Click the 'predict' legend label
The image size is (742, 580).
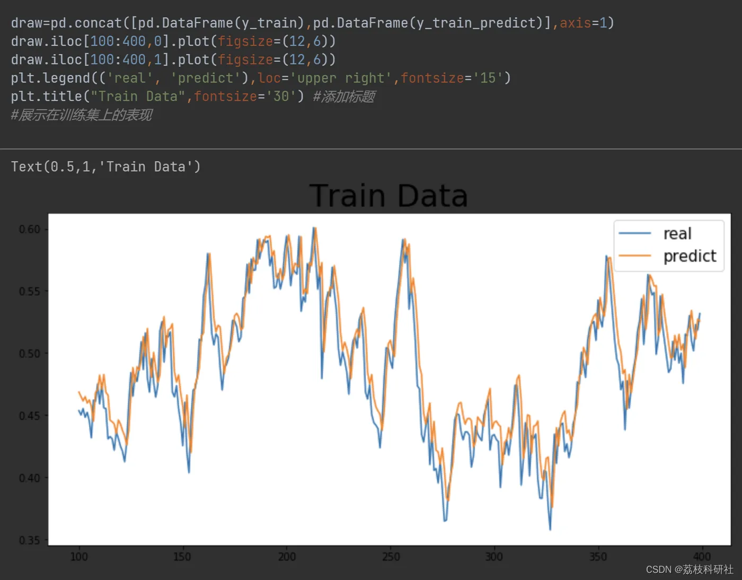pyautogui.click(x=690, y=256)
